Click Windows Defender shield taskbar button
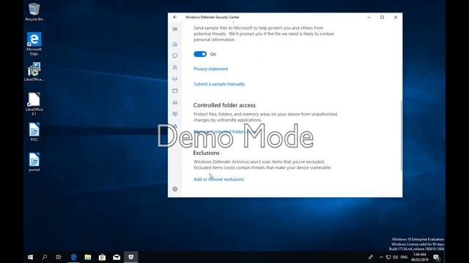This screenshot has width=469, height=263. point(130,257)
